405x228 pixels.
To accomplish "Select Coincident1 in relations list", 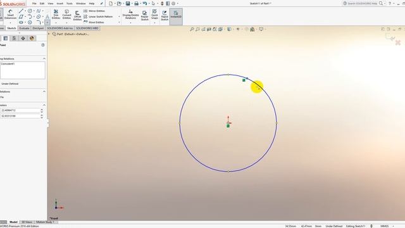I will click(8, 63).
